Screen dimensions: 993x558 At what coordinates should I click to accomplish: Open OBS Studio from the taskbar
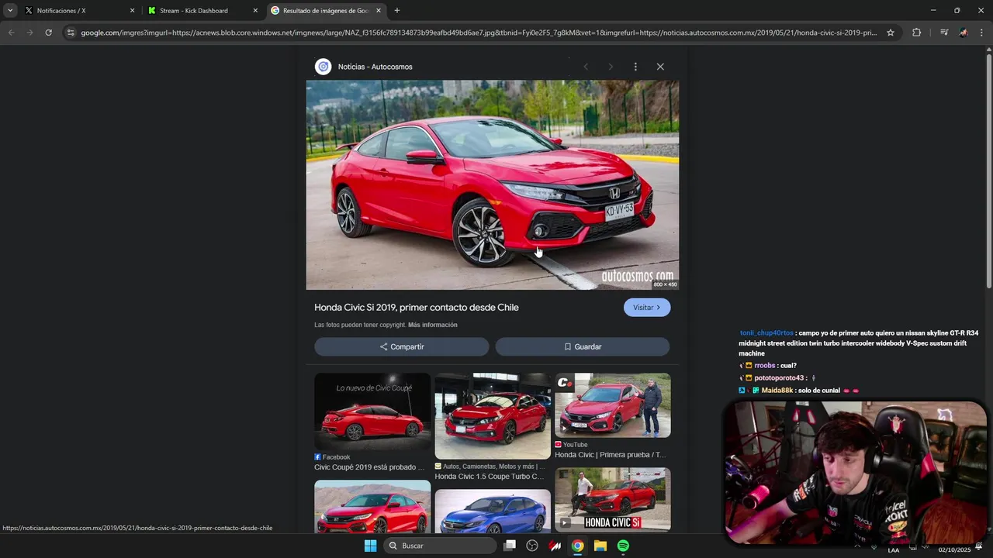532,546
